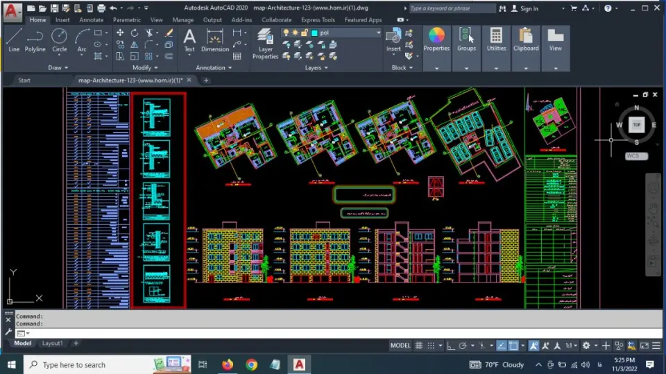Select the Trim scissors tool
The image size is (666, 374).
(149, 33)
